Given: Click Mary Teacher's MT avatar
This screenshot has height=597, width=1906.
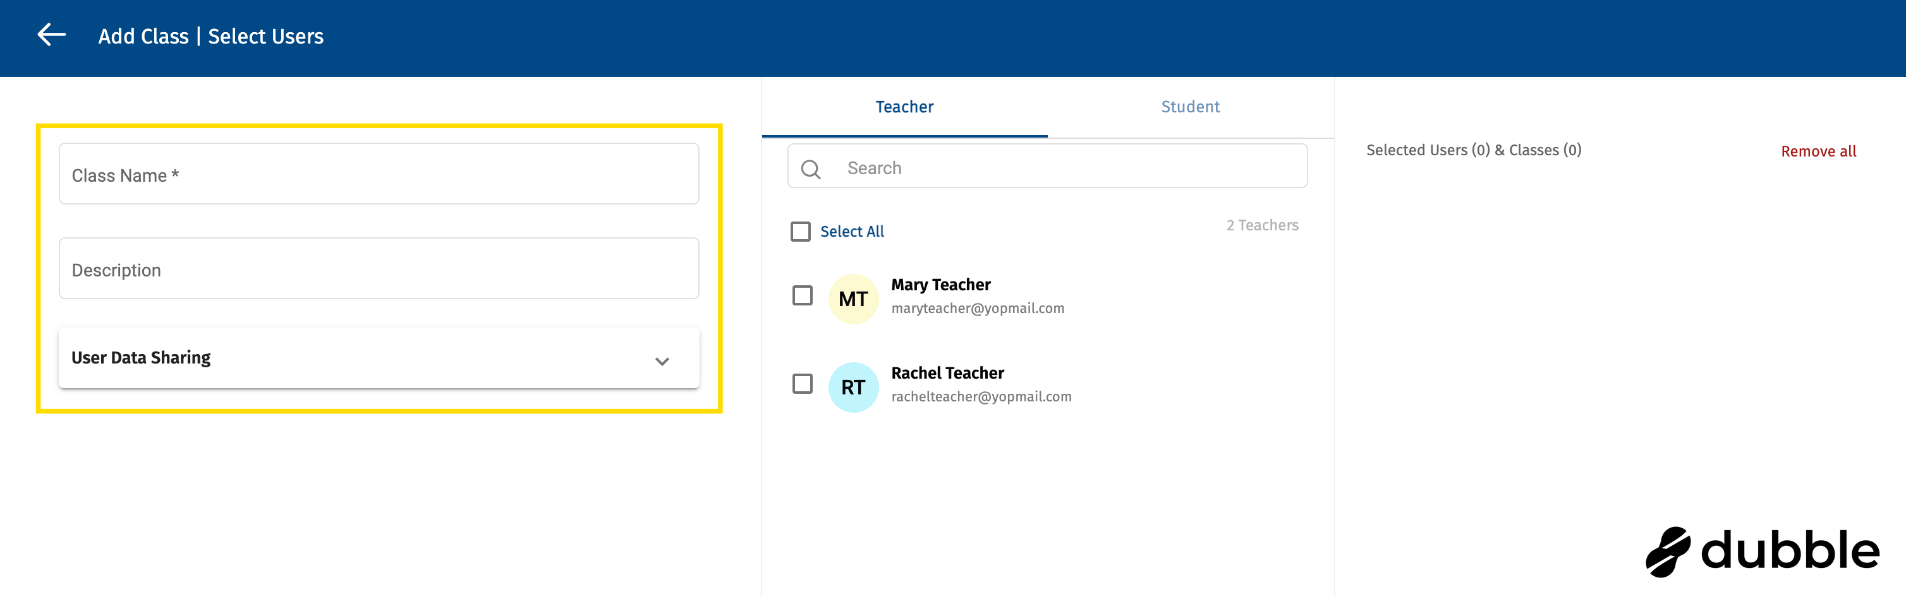Looking at the screenshot, I should tap(853, 298).
